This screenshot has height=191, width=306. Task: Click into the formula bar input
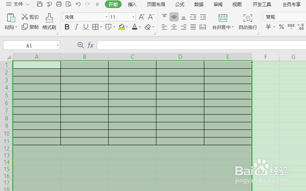[x=202, y=45]
